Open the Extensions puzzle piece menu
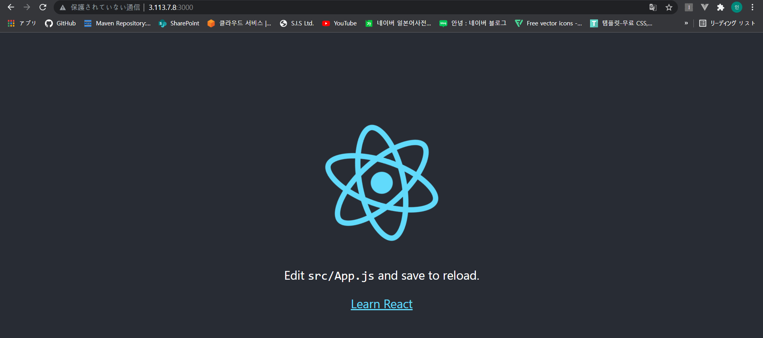The width and height of the screenshot is (763, 338). tap(720, 8)
